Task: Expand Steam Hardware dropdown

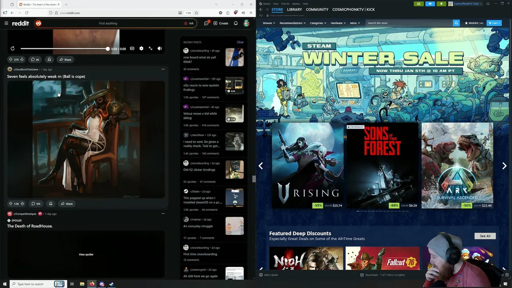Action: (338, 23)
